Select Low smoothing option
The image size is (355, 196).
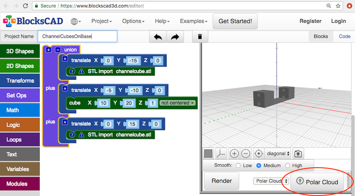(x=238, y=165)
